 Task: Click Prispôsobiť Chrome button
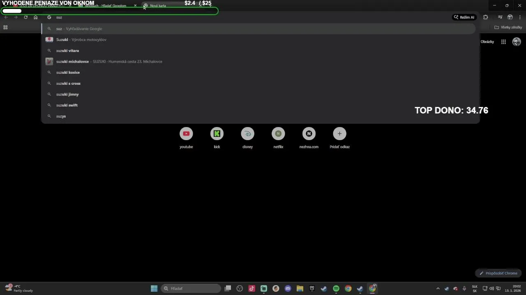point(498,273)
